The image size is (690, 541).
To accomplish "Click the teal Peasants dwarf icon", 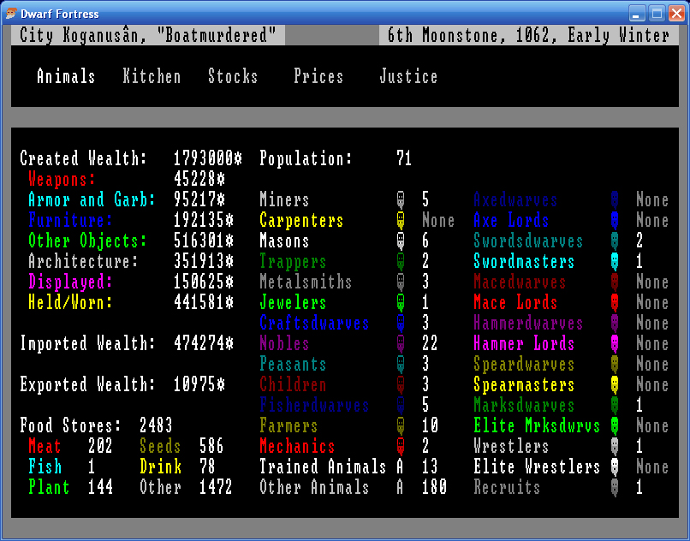I will coord(401,364).
